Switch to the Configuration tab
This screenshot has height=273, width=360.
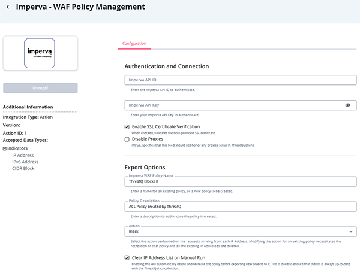pos(134,43)
